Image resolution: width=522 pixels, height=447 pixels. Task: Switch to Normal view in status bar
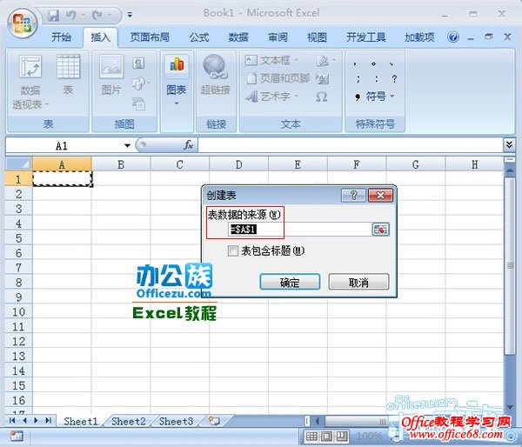tap(311, 436)
